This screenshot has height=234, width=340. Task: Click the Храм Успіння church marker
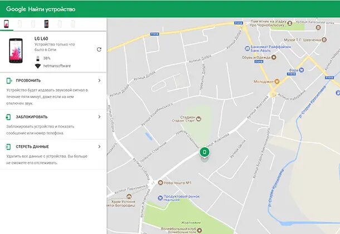pyautogui.click(x=129, y=196)
